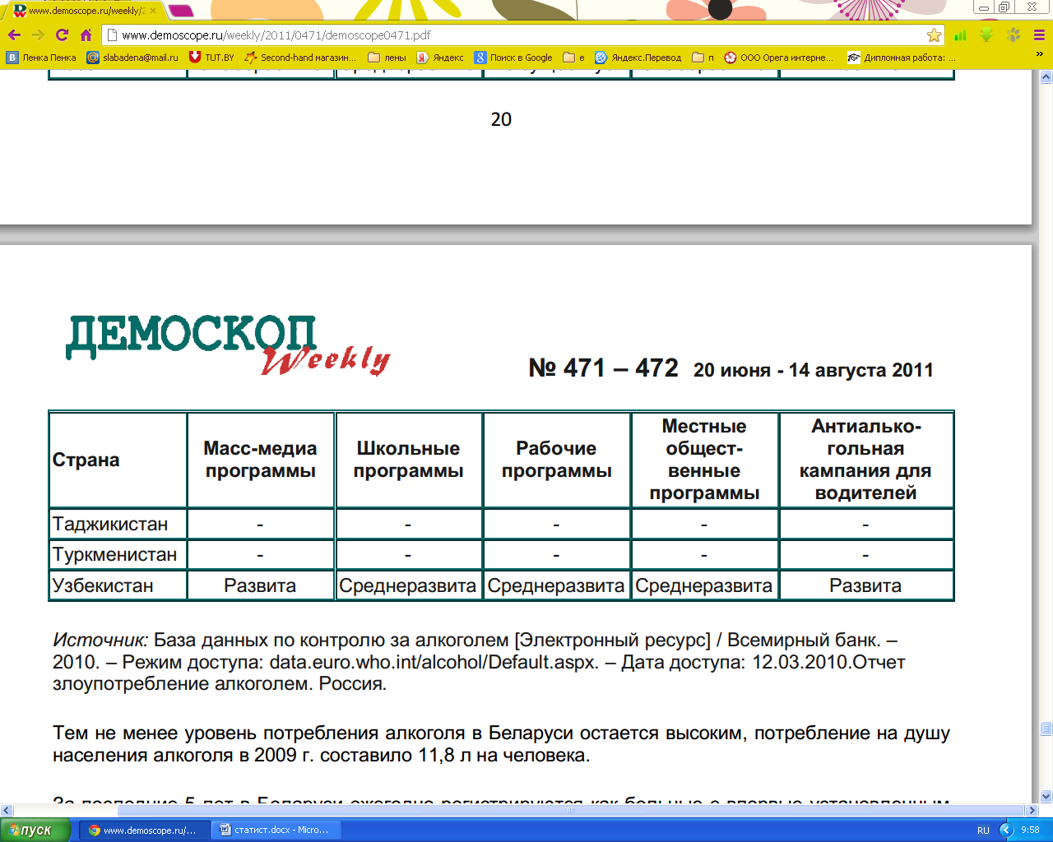1053x842 pixels.
Task: Click 'Развита' in Узбекистан's водителей campaign cell
Action: pos(865,585)
